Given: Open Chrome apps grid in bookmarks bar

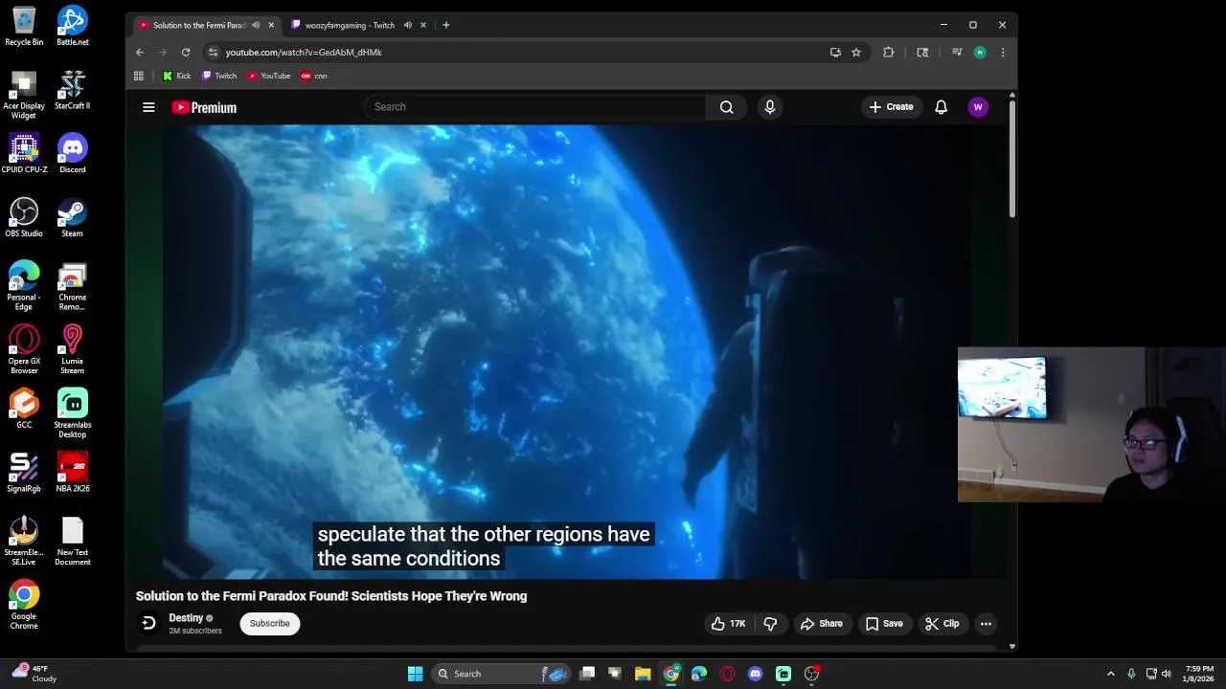Looking at the screenshot, I should (139, 76).
